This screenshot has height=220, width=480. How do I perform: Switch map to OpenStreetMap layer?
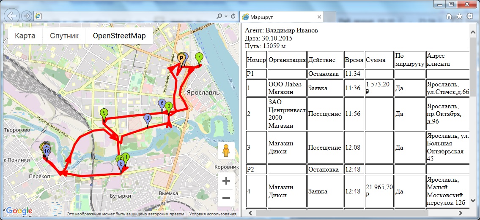point(119,36)
